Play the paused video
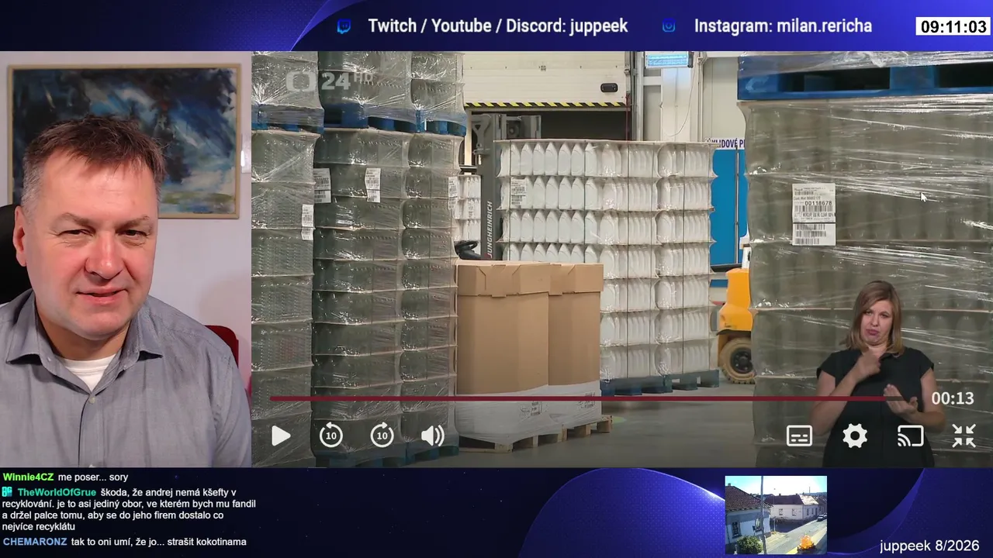This screenshot has height=558, width=993. tap(281, 436)
